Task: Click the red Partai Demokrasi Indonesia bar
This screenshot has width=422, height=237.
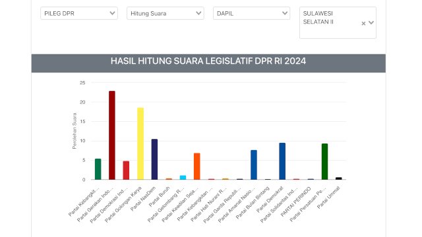Action: (x=126, y=171)
